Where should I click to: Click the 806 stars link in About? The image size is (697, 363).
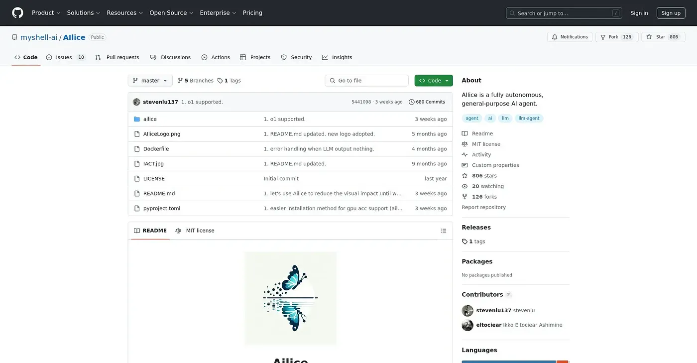484,176
